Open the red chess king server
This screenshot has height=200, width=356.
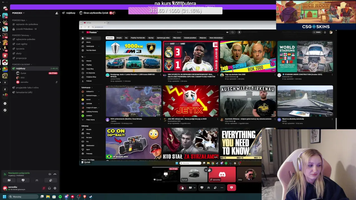[x=5, y=55]
